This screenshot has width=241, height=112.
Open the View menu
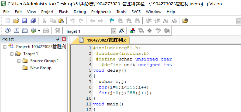pyautogui.click(x=32, y=12)
